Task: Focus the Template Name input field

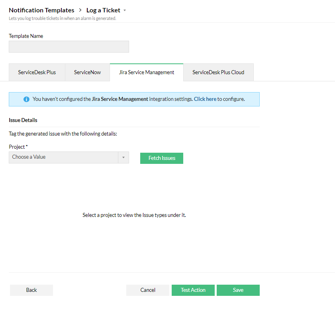Action: pos(69,47)
